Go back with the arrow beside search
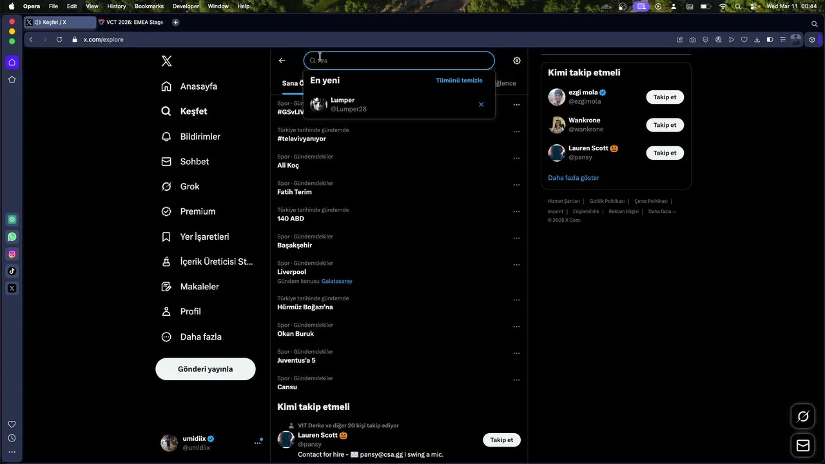This screenshot has height=464, width=825. [x=282, y=61]
